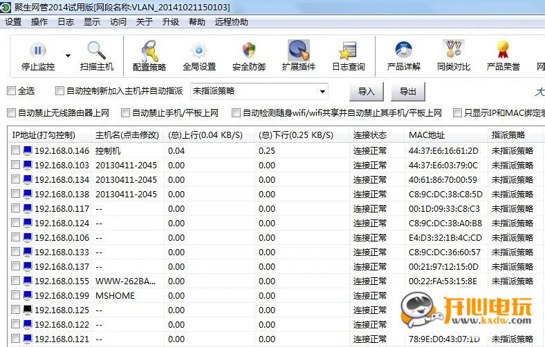Select MAC address E4:D3:32:1B:4C:CD

click(x=445, y=238)
